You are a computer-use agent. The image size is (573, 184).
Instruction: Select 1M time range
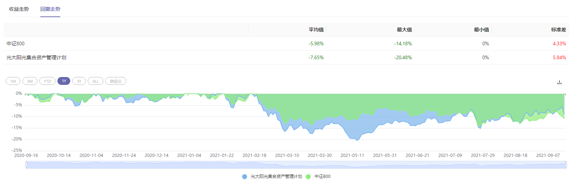(x=13, y=81)
